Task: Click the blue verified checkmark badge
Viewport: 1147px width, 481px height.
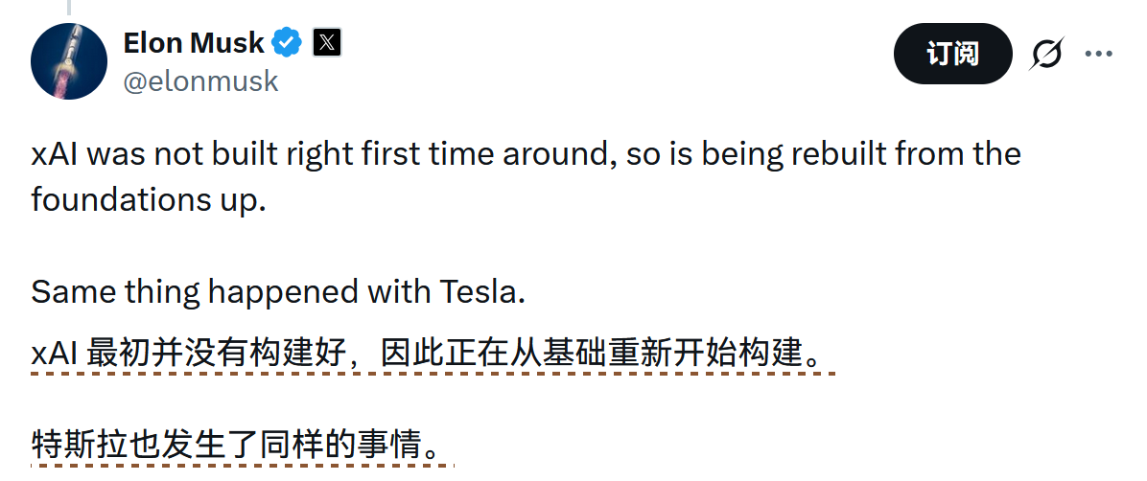Action: 287,43
